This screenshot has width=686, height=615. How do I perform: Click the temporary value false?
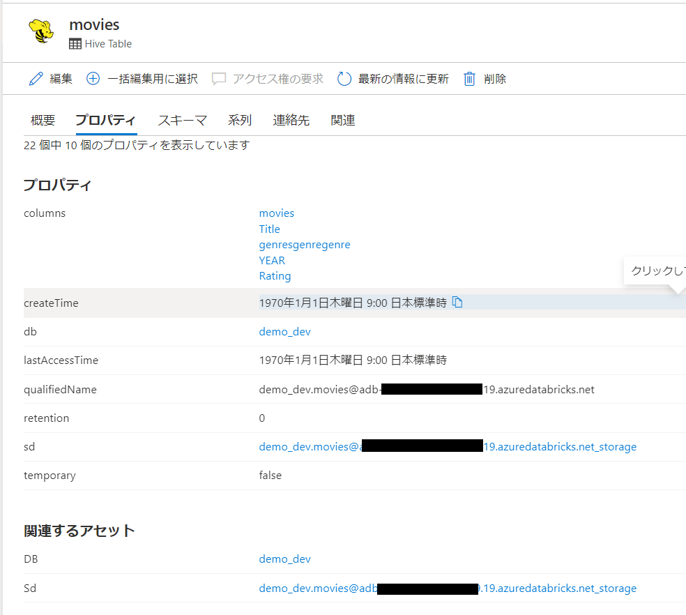click(x=270, y=476)
